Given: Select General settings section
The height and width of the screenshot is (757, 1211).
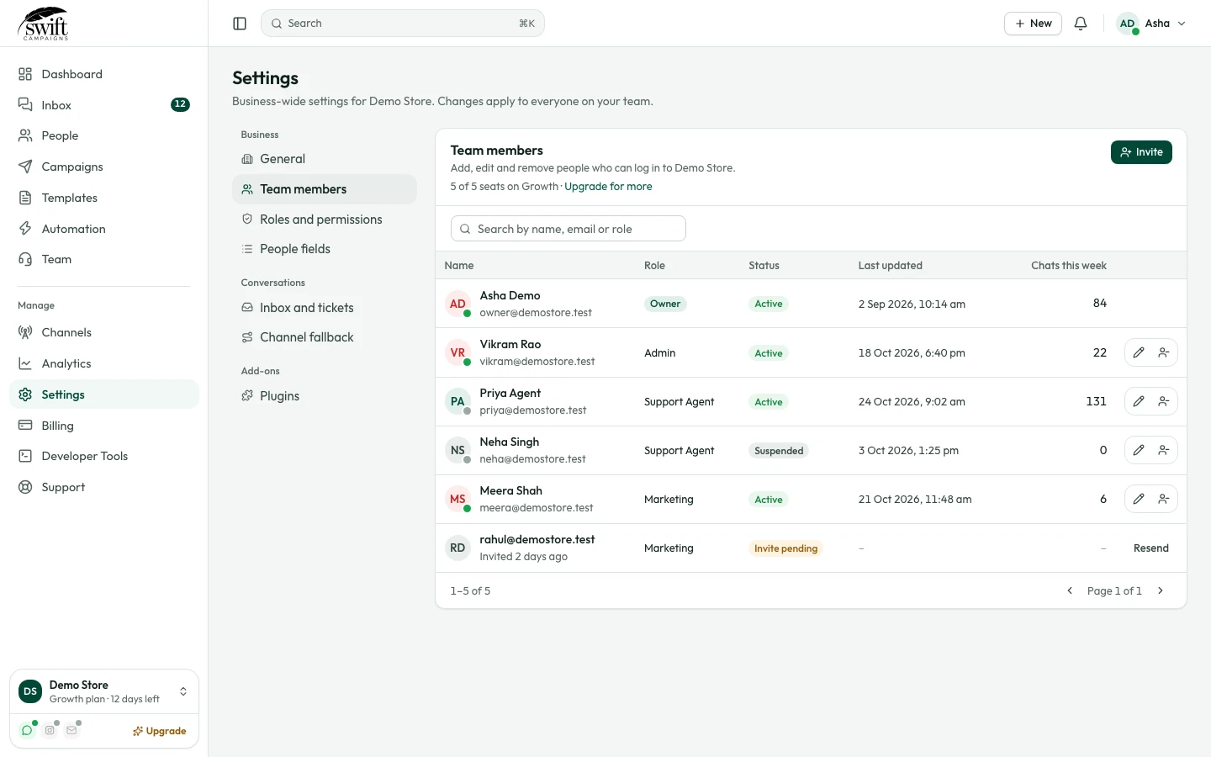Looking at the screenshot, I should click(325, 159).
